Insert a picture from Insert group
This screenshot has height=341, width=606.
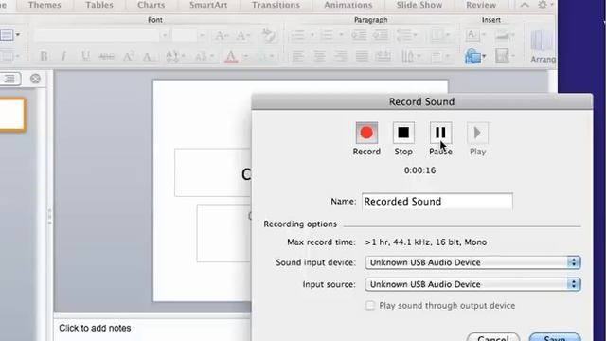(505, 36)
